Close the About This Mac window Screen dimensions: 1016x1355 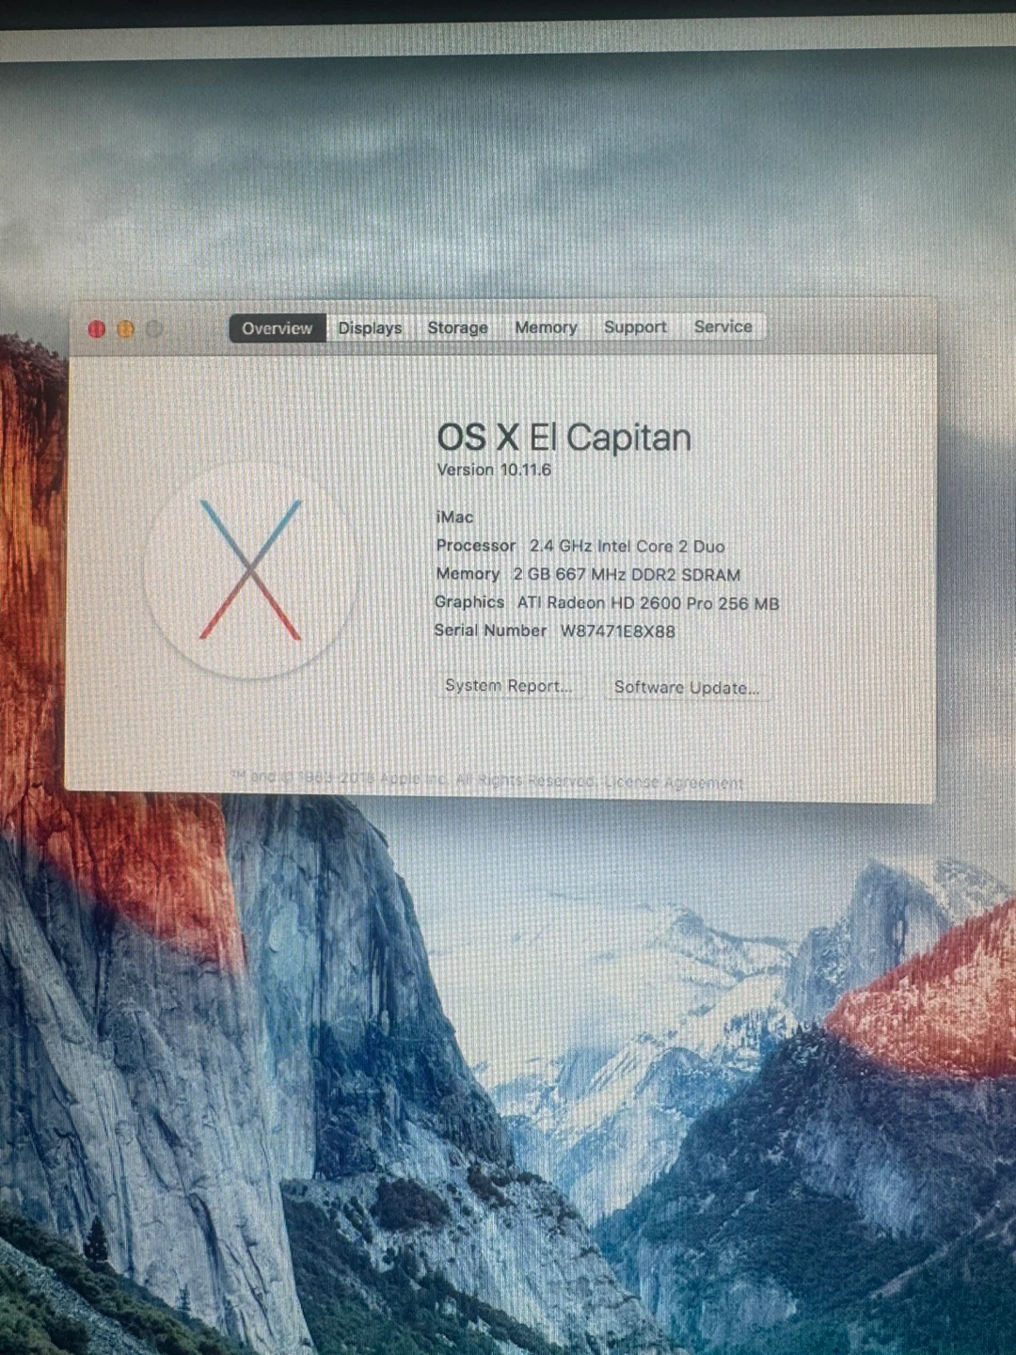(x=97, y=328)
